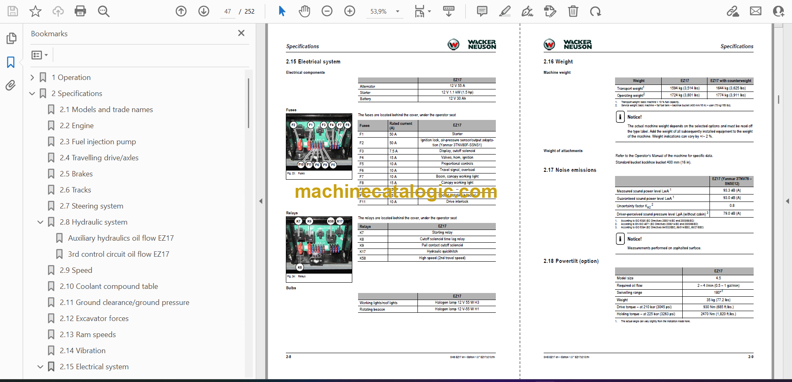Image resolution: width=792 pixels, height=382 pixels.
Task: Open the share with others account icon
Action: [778, 11]
